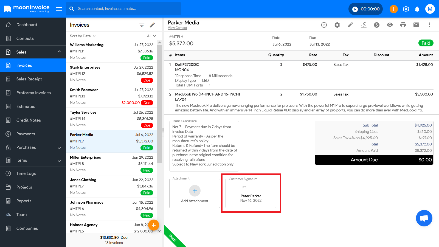This screenshot has width=439, height=247.
Task: Open Contacts in sidebar
Action: (x=33, y=38)
